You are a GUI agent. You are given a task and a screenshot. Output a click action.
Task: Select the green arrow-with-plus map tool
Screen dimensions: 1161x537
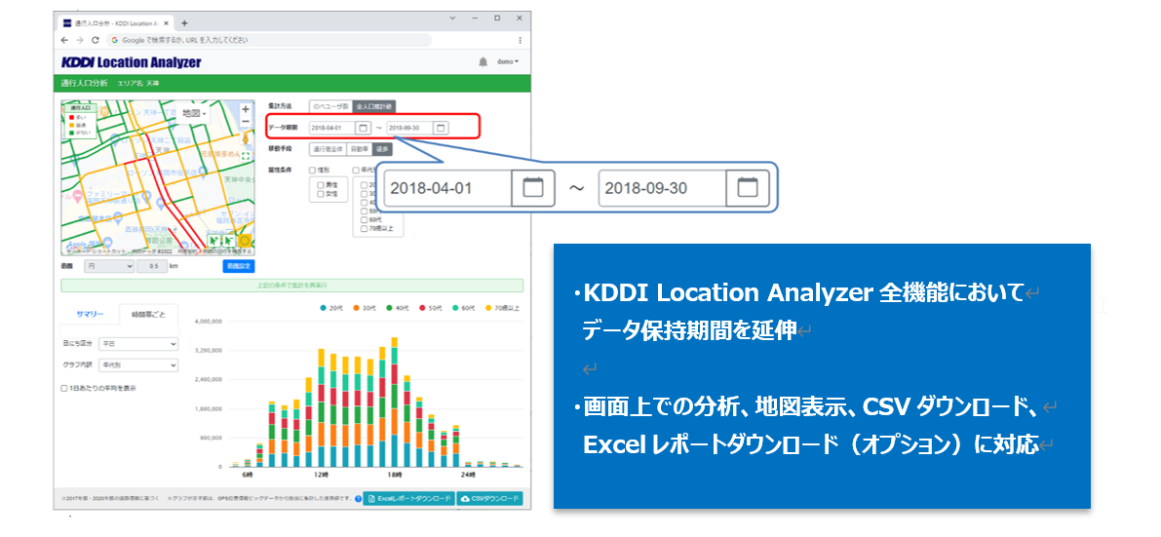tap(214, 241)
